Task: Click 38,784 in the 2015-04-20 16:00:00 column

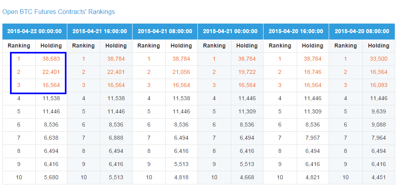Action: 312,59
